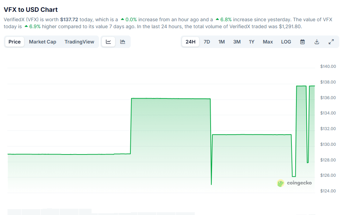Click the Max time range button
This screenshot has width=341, height=215.
[x=267, y=41]
